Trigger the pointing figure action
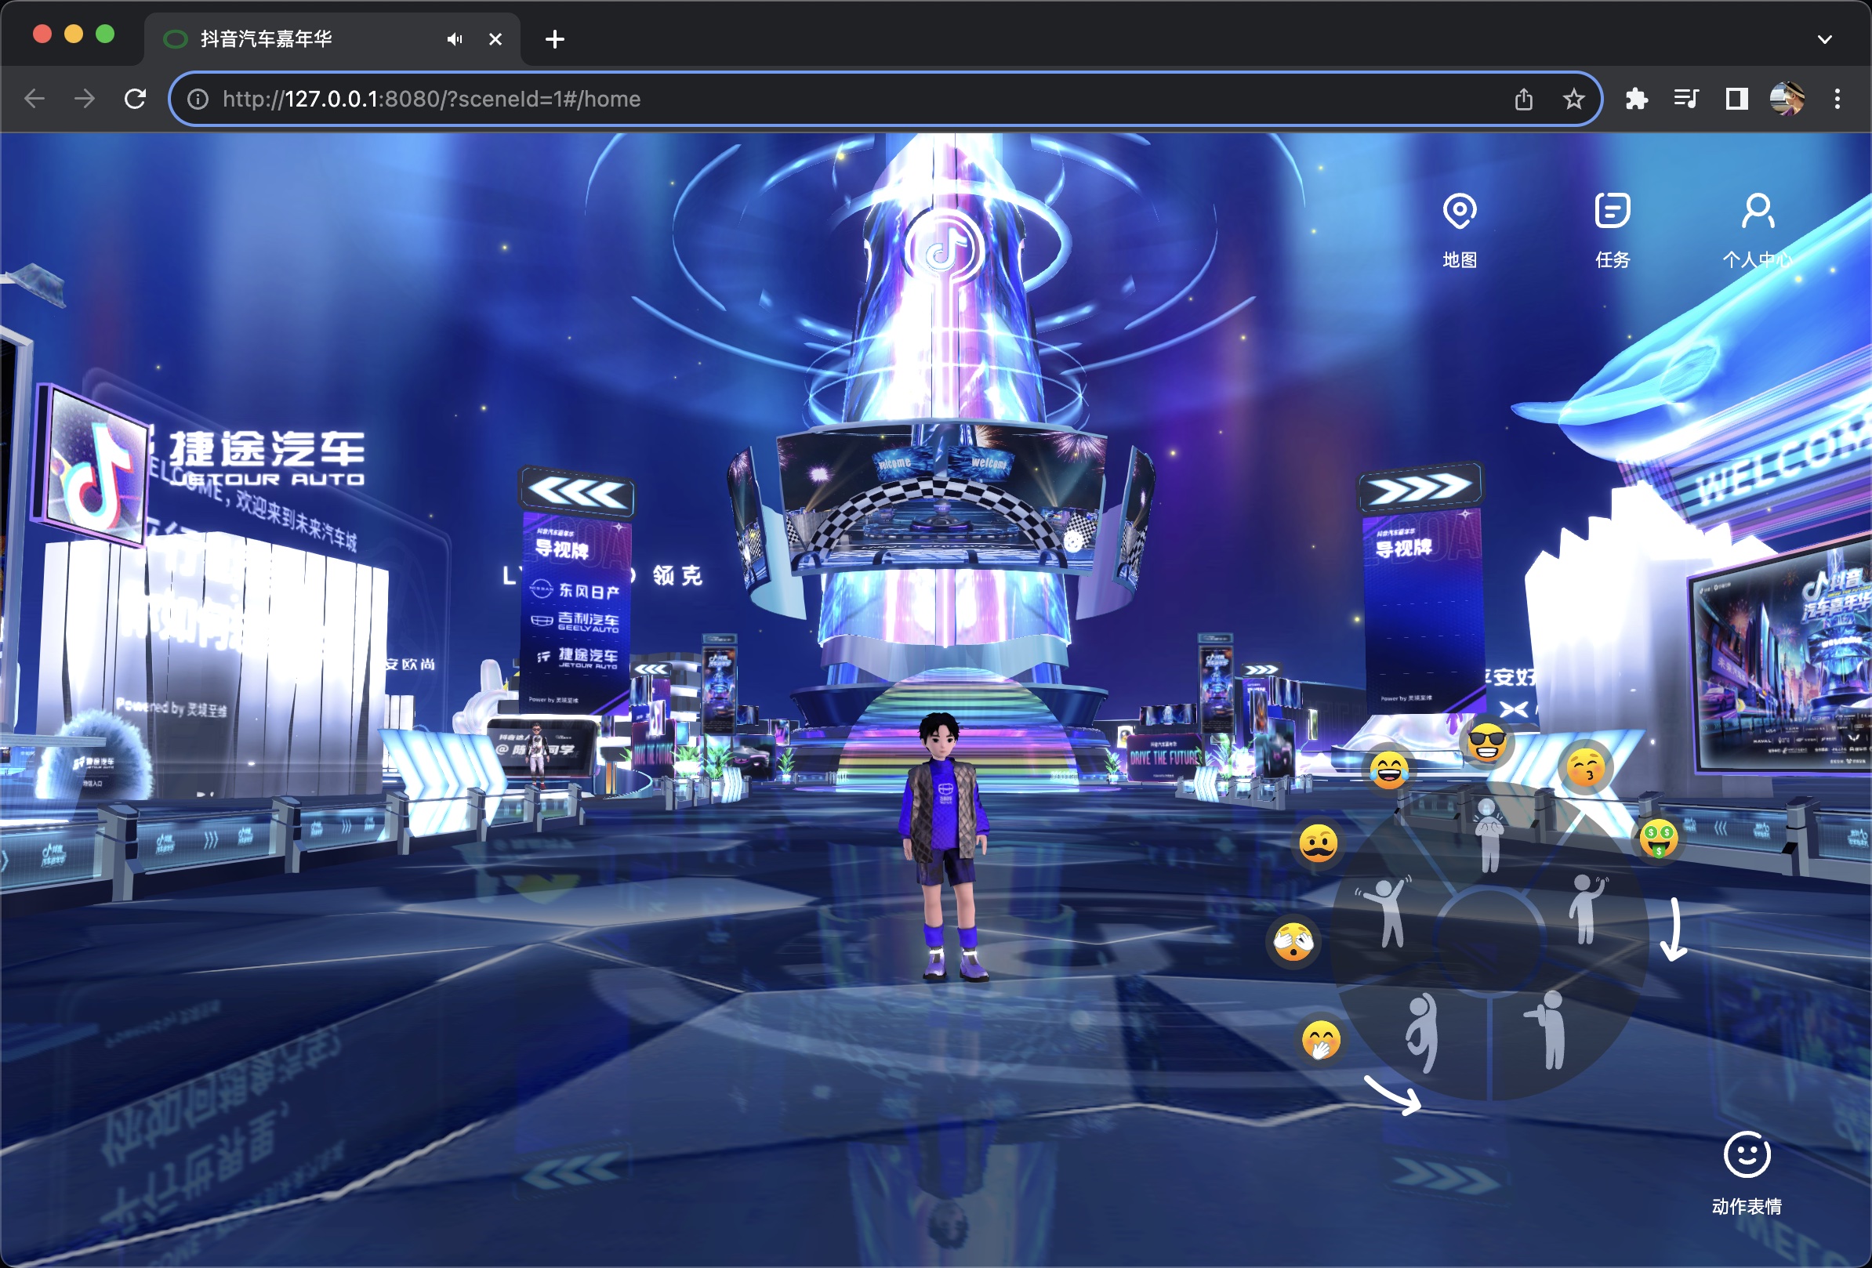Viewport: 1872px width, 1268px height. click(1547, 1029)
